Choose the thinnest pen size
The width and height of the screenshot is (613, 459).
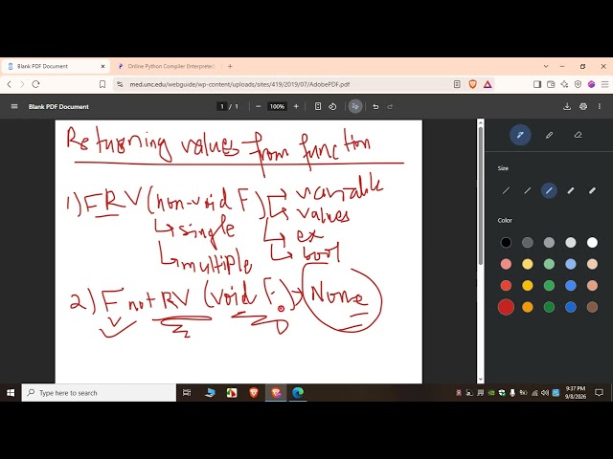[x=506, y=190]
